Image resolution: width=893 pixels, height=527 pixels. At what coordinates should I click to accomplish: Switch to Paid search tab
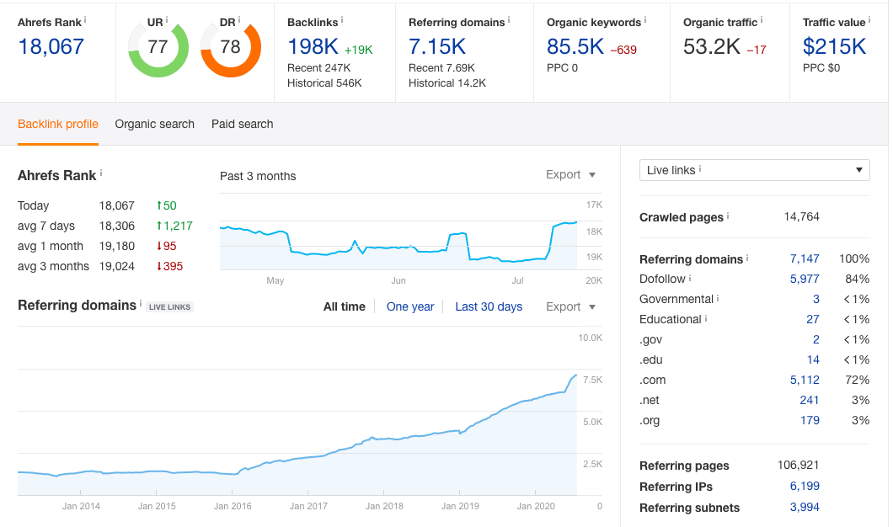[242, 124]
